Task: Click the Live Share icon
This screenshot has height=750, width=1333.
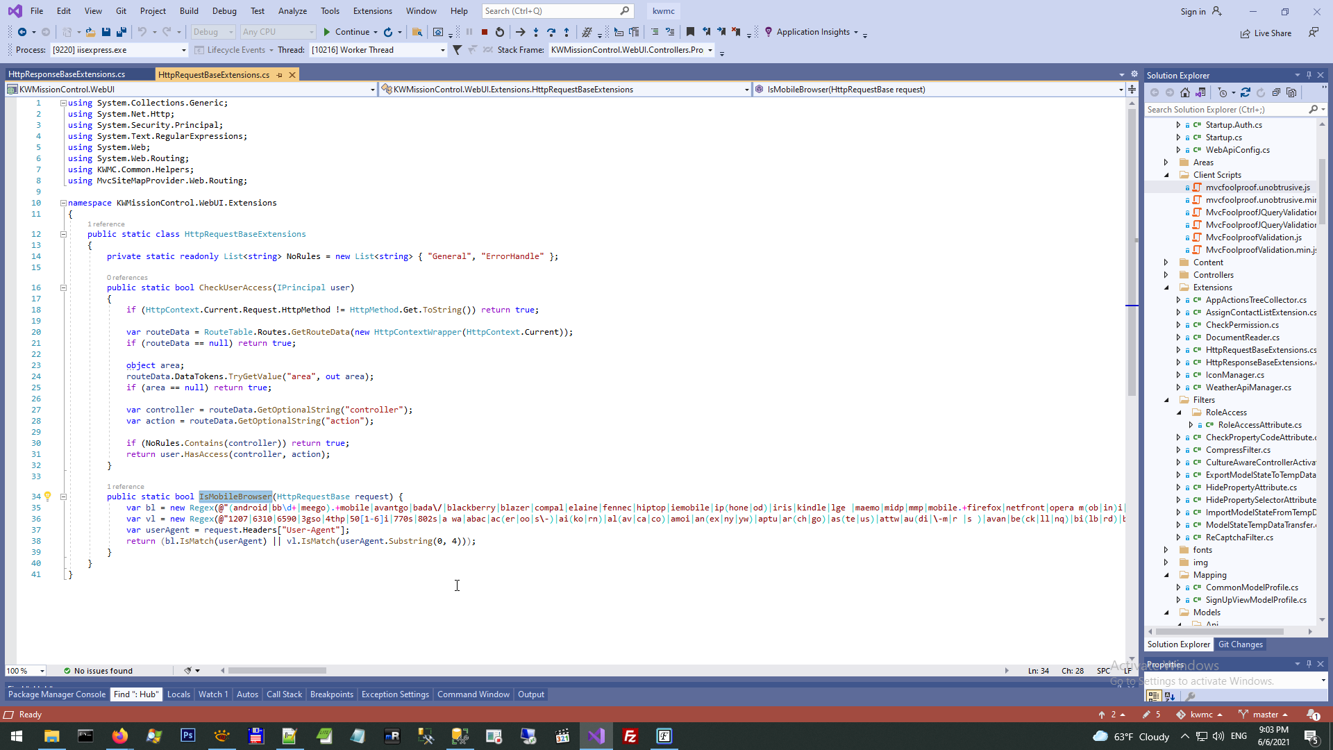Action: pyautogui.click(x=1246, y=33)
